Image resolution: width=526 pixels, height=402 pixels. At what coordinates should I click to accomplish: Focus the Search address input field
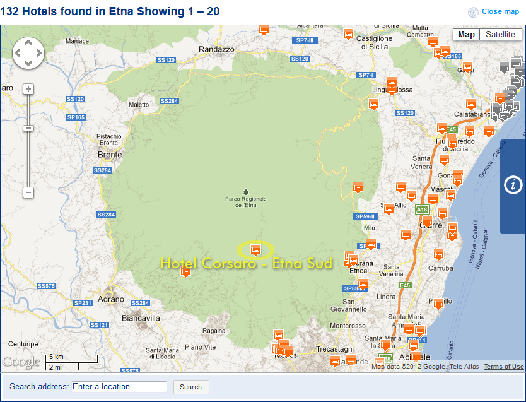point(119,387)
